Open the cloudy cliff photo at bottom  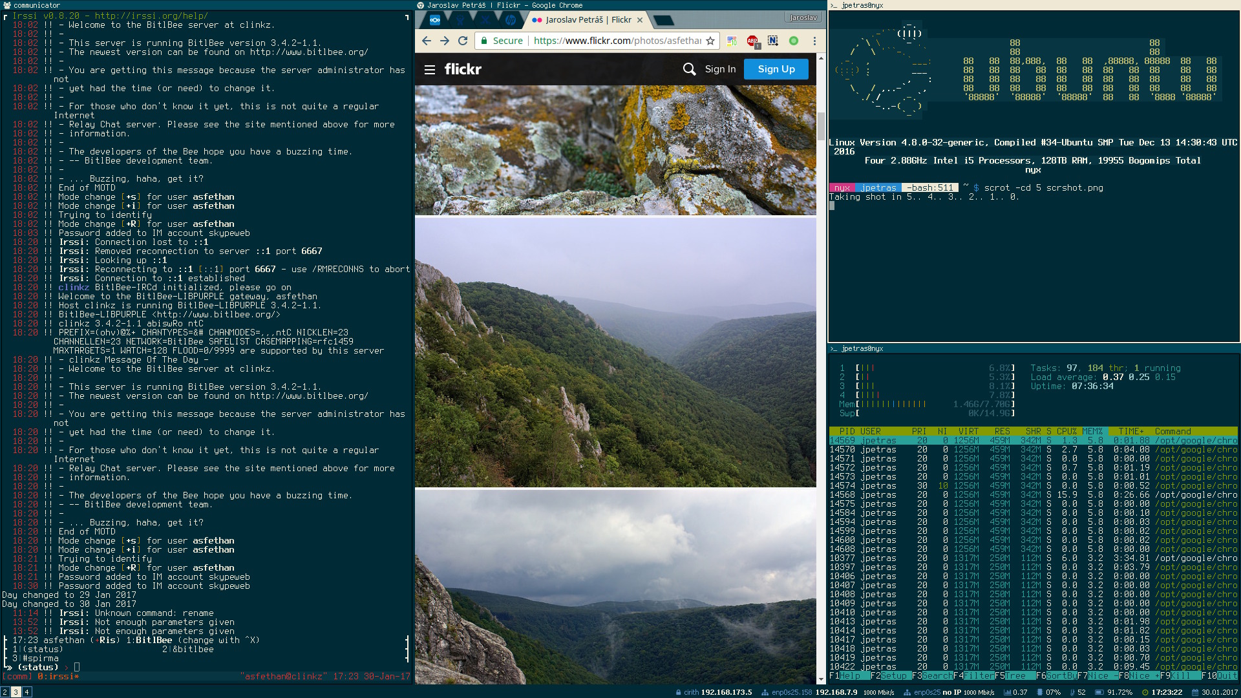[x=615, y=587]
